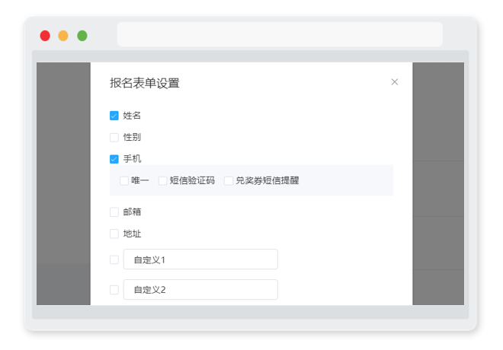Click the 自定义1 input field
Screen dimensions: 503x350
click(x=200, y=259)
